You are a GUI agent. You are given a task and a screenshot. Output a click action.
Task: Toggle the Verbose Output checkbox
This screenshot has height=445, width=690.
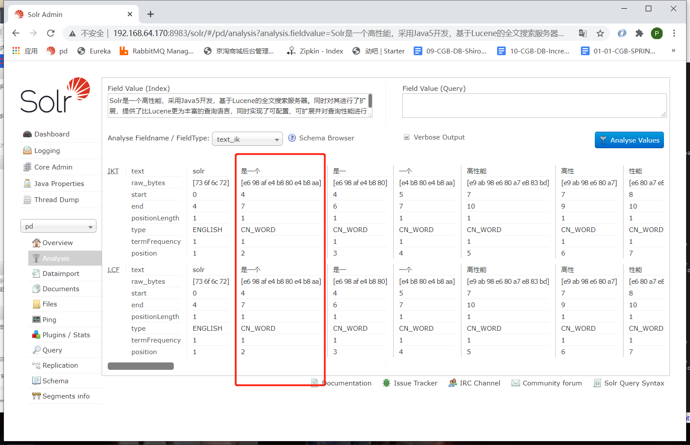point(407,137)
